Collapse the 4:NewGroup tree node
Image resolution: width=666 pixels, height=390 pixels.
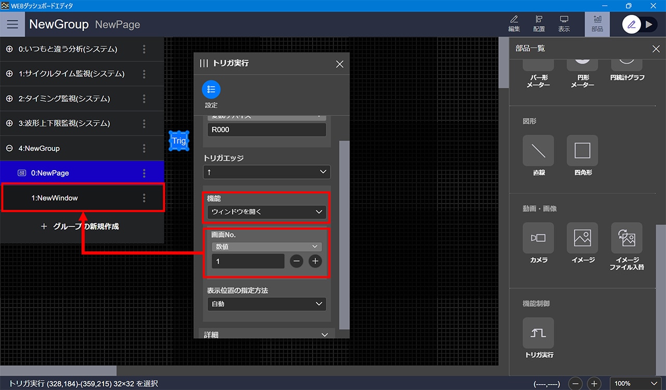9,148
